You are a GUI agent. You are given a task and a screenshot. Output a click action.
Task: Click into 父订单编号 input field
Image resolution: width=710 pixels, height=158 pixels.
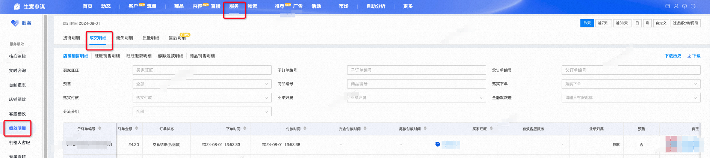[631, 70]
